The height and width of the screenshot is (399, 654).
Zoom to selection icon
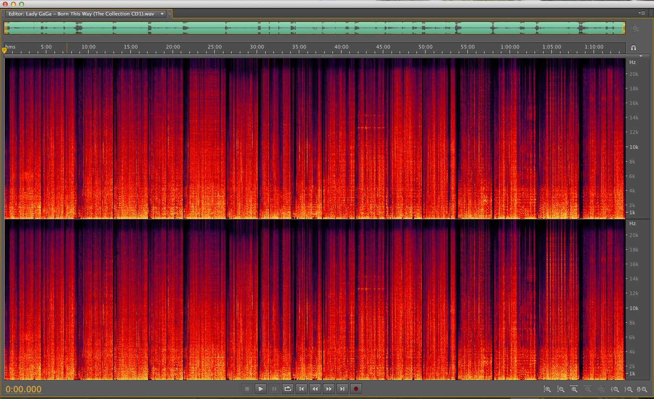(x=642, y=389)
